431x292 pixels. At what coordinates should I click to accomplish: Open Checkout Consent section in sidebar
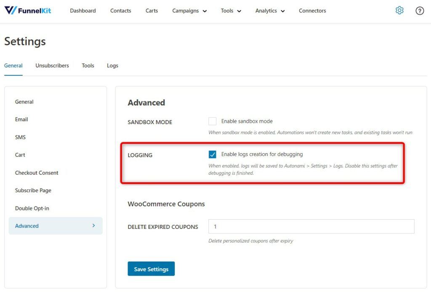point(37,173)
